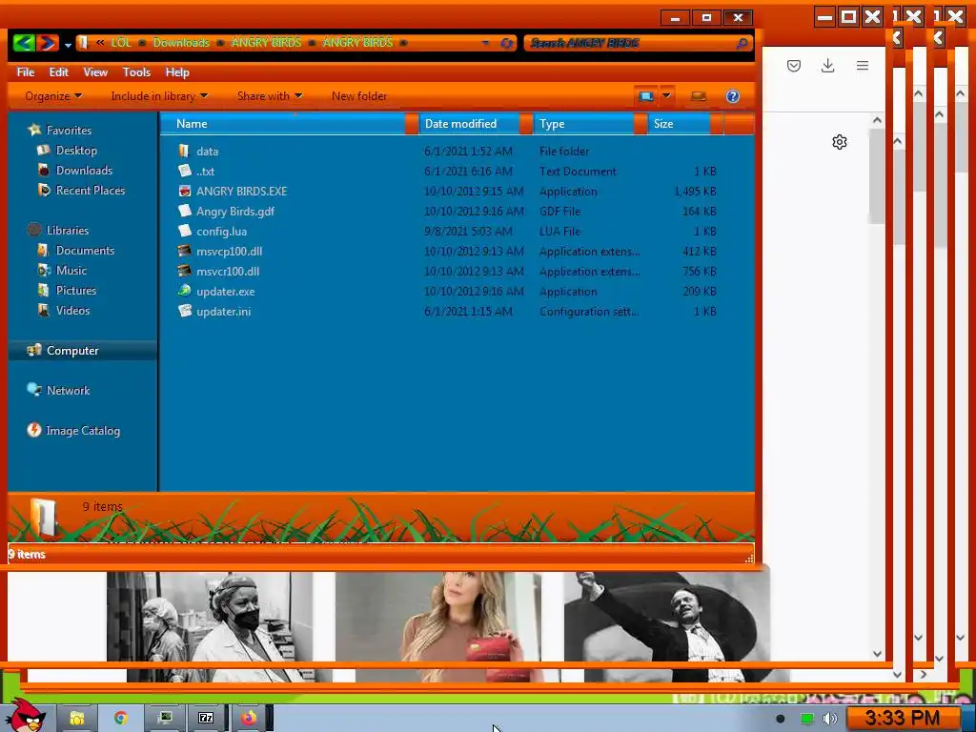Expand the Organize dropdown
This screenshot has width=976, height=732.
coord(53,96)
